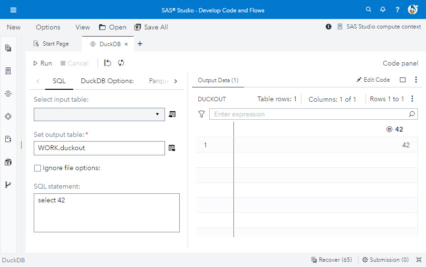Click the sidebar pane resize handle dots
The width and height of the screenshot is (426, 267).
(21, 145)
